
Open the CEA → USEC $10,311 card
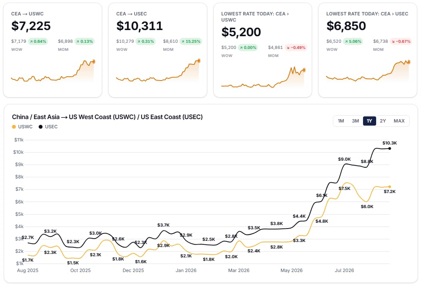click(x=158, y=50)
